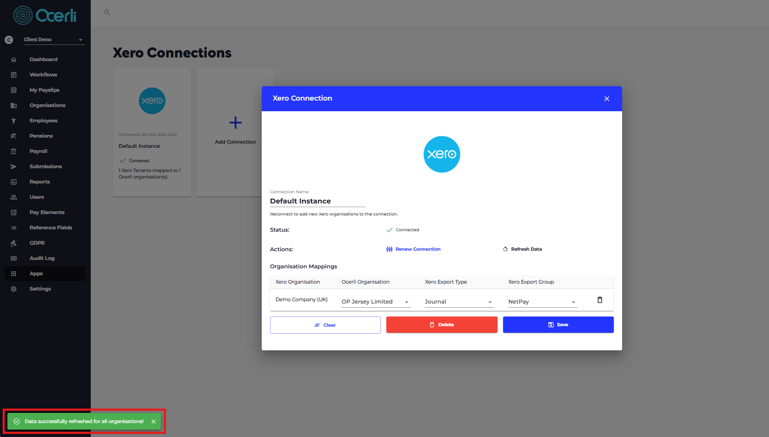769x437 pixels.
Task: Edit the Connection Name field
Action: 317,201
